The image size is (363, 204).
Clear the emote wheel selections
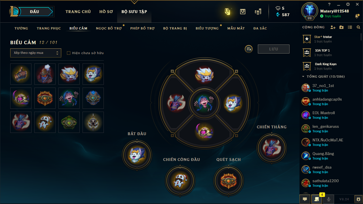click(x=249, y=49)
